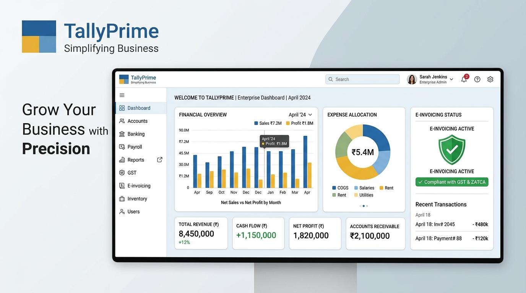Click the help question mark icon
Image resolution: width=526 pixels, height=293 pixels.
point(477,79)
